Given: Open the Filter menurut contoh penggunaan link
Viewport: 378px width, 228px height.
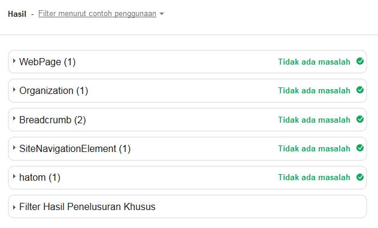Looking at the screenshot, I should pyautogui.click(x=97, y=14).
